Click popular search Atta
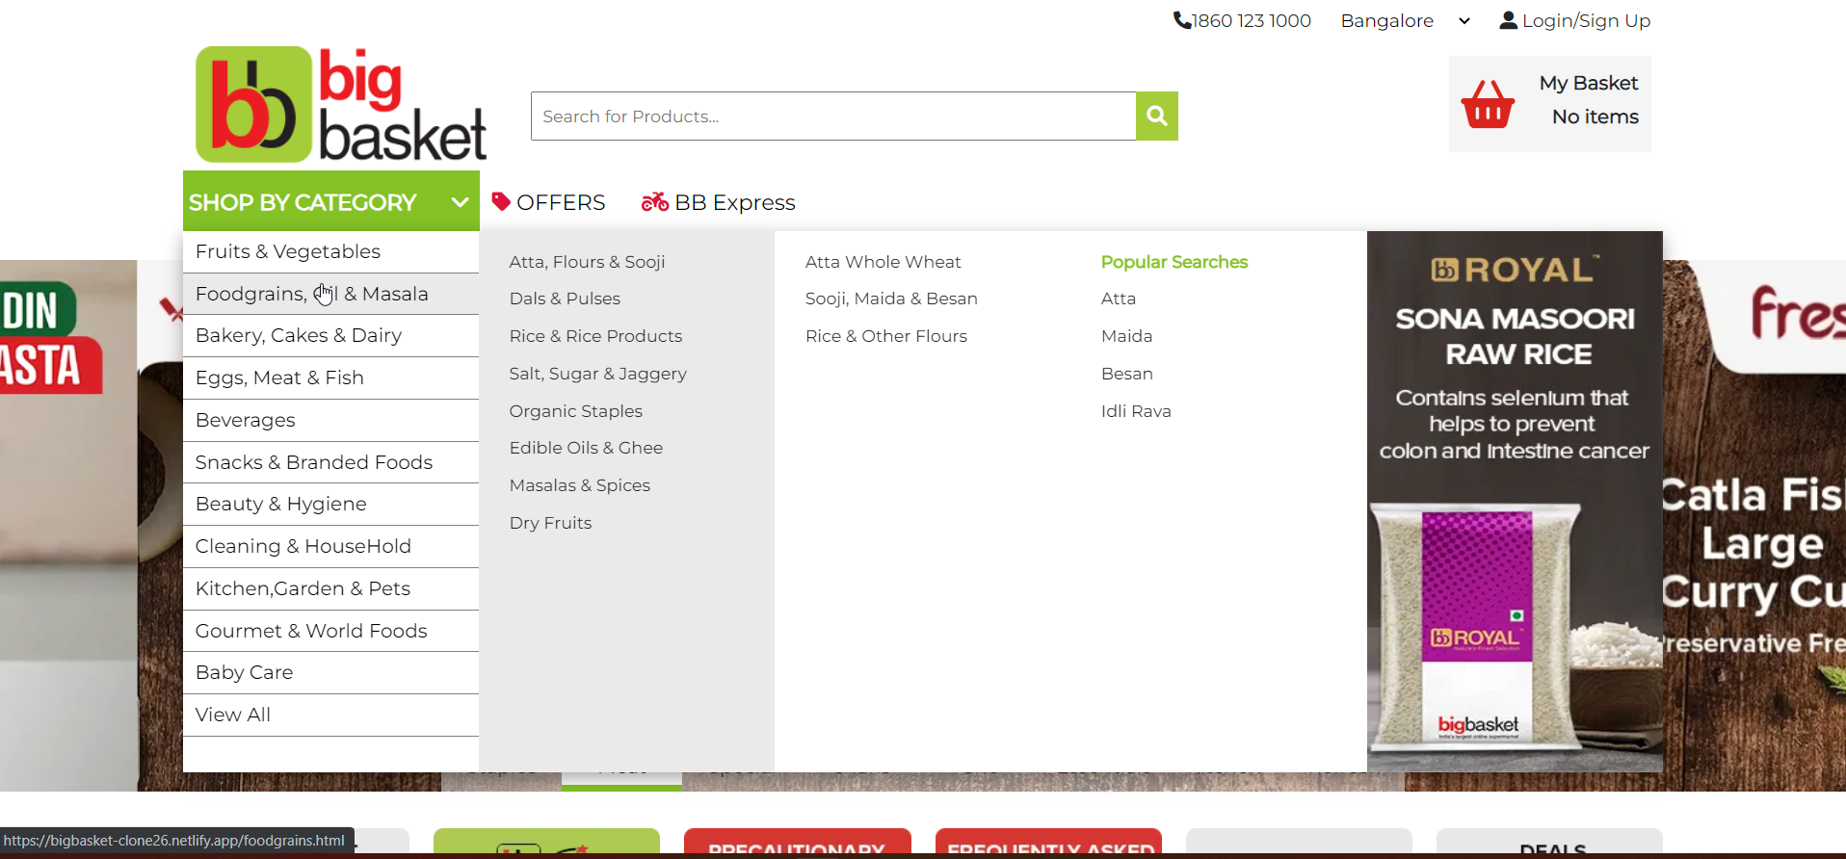The image size is (1846, 859). click(1118, 299)
